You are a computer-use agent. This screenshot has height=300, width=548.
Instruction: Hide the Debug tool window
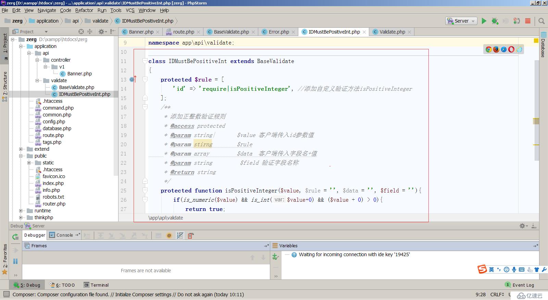click(534, 226)
